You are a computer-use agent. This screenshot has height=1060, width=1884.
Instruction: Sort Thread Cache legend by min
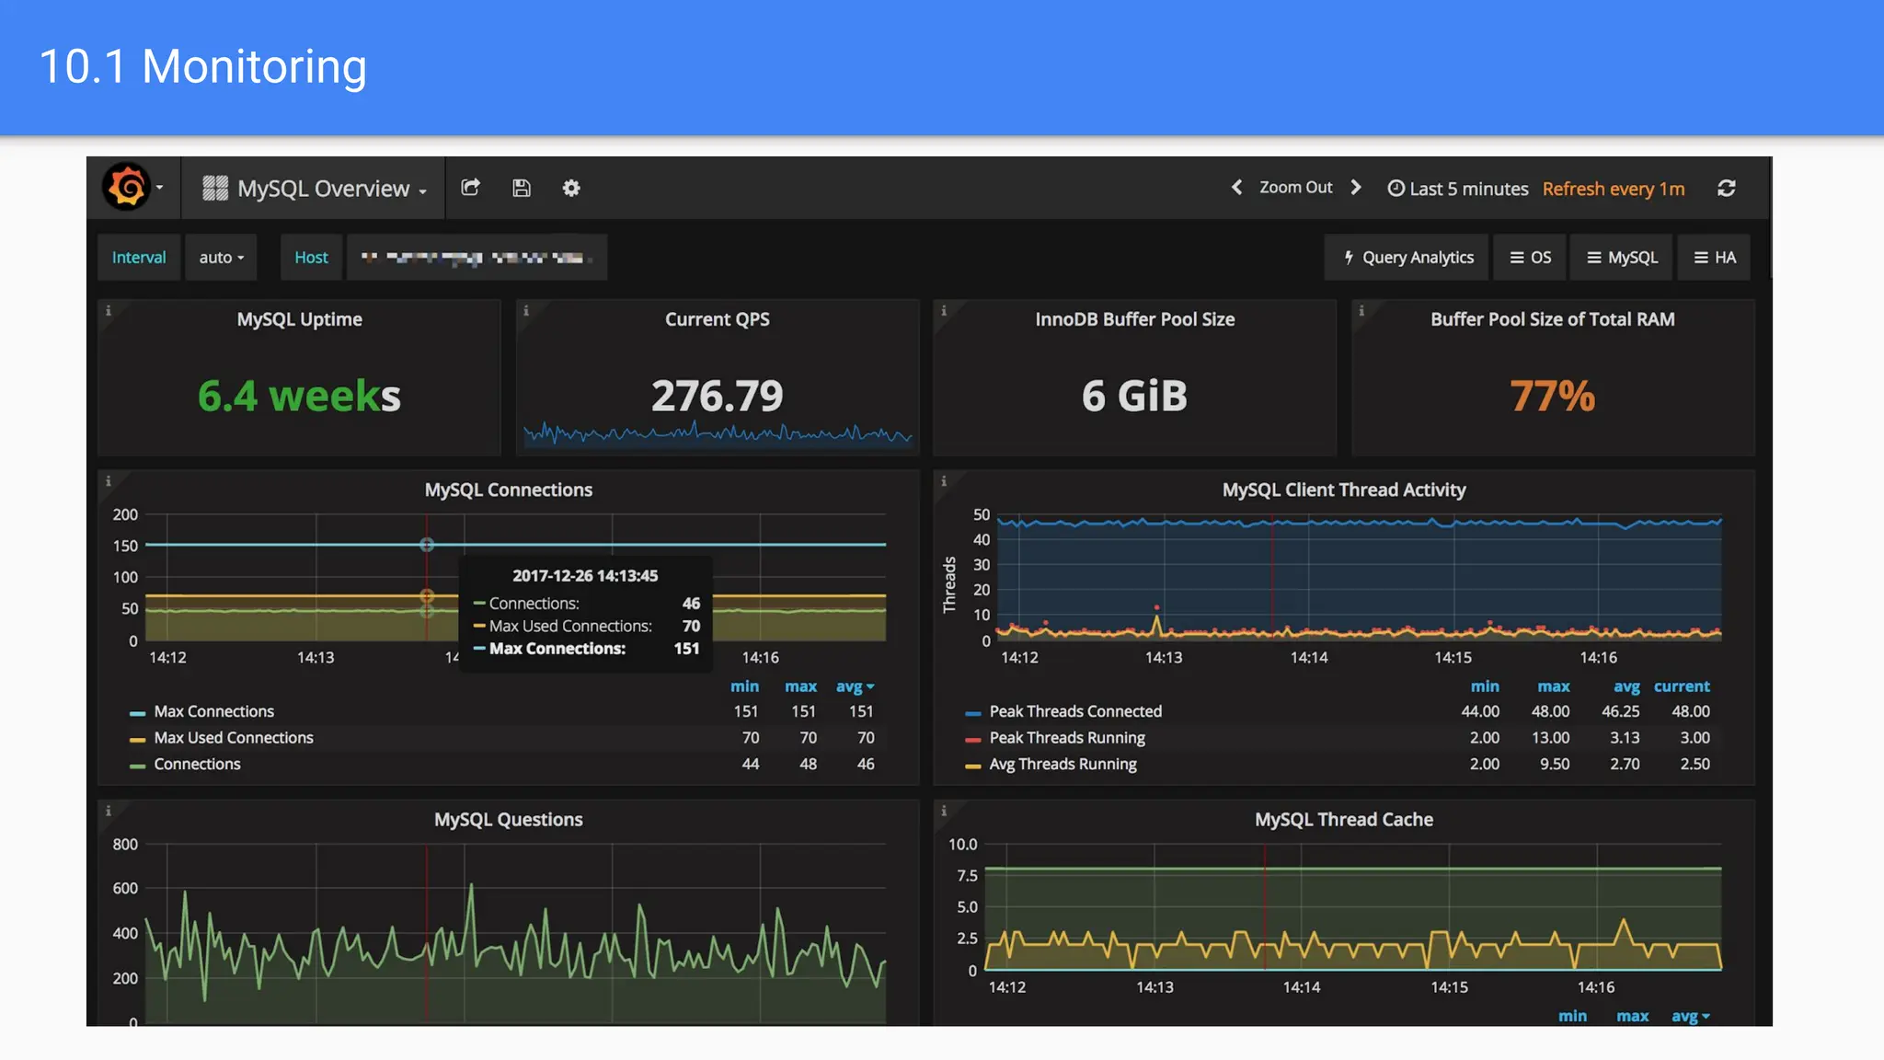pos(1572,1016)
